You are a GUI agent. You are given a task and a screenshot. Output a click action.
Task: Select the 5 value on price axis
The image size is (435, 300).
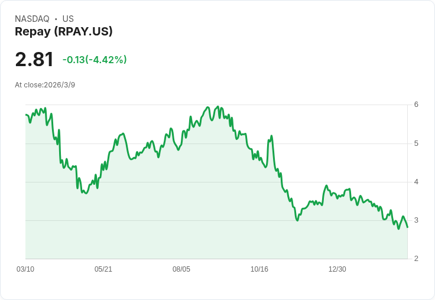[x=416, y=144]
